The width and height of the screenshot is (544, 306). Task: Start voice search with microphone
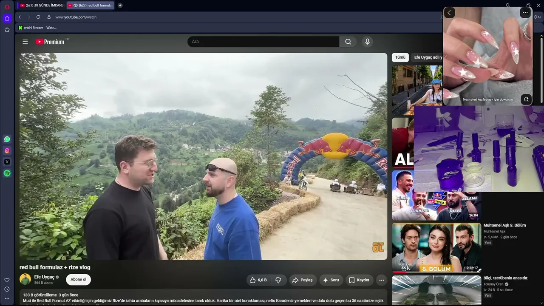[368, 42]
